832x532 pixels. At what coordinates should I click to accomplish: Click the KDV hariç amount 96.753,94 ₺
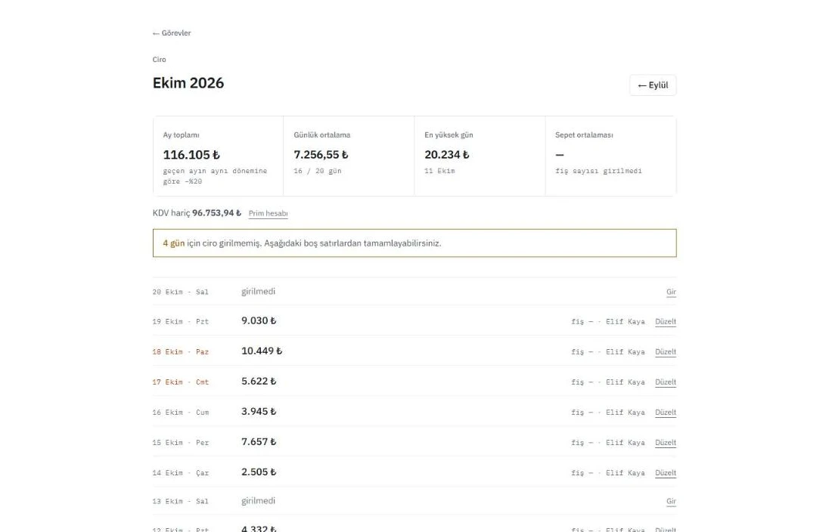click(216, 213)
